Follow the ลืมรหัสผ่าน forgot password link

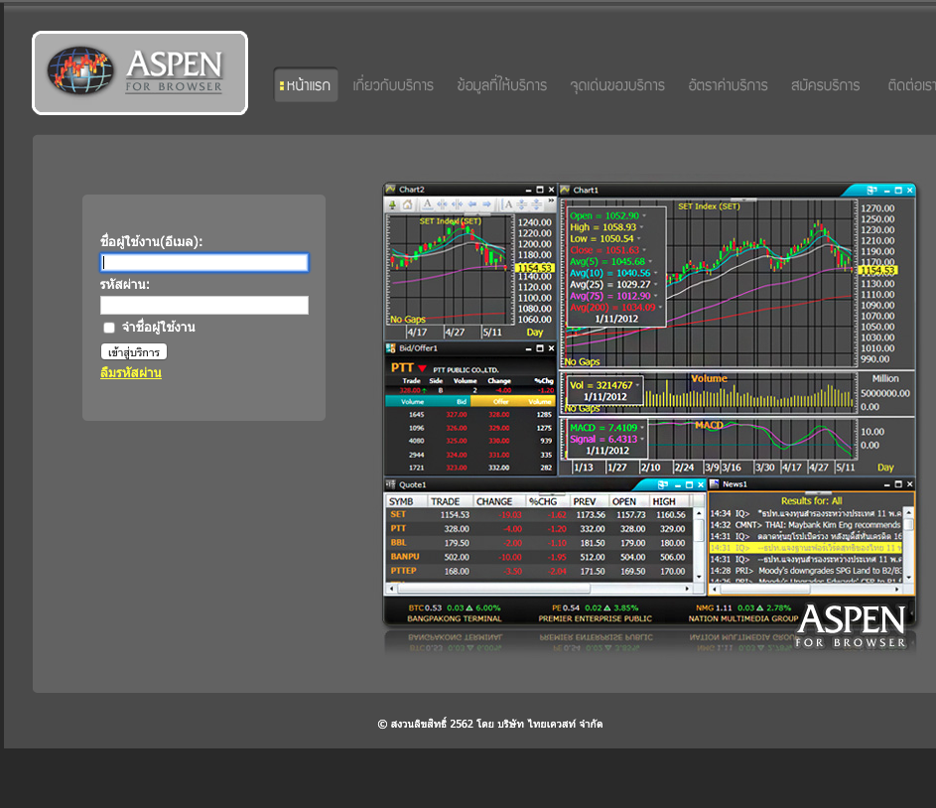[131, 373]
